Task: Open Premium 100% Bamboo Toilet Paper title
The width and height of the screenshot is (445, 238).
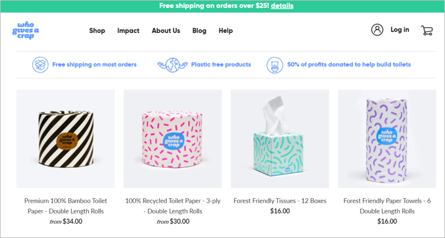Action: click(x=65, y=206)
